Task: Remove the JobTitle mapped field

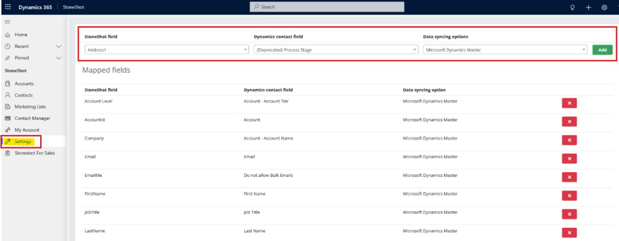Action: tap(569, 214)
